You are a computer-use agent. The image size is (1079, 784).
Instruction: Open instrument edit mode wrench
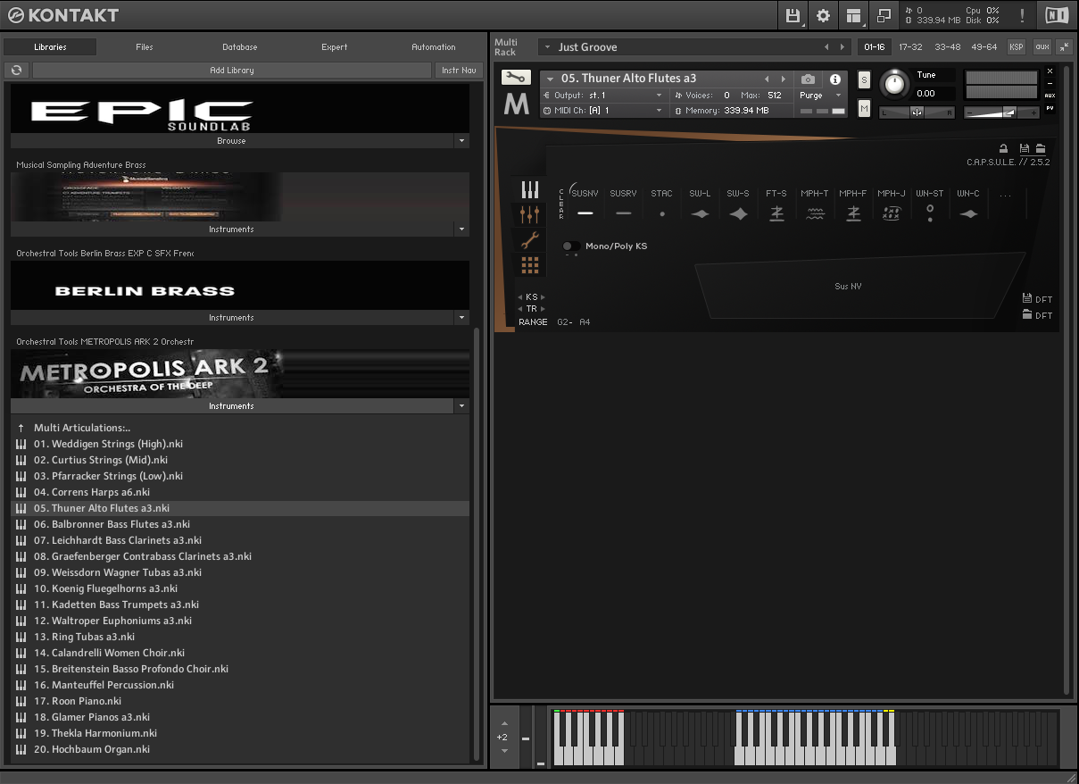pyautogui.click(x=515, y=78)
